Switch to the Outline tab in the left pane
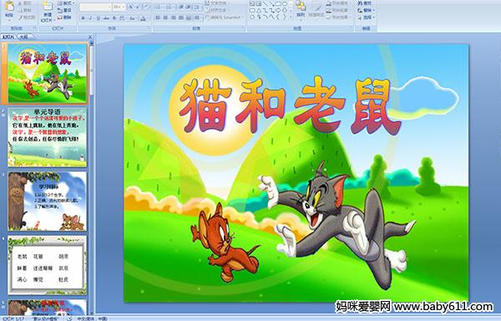The height and width of the screenshot is (321, 501). point(23,37)
